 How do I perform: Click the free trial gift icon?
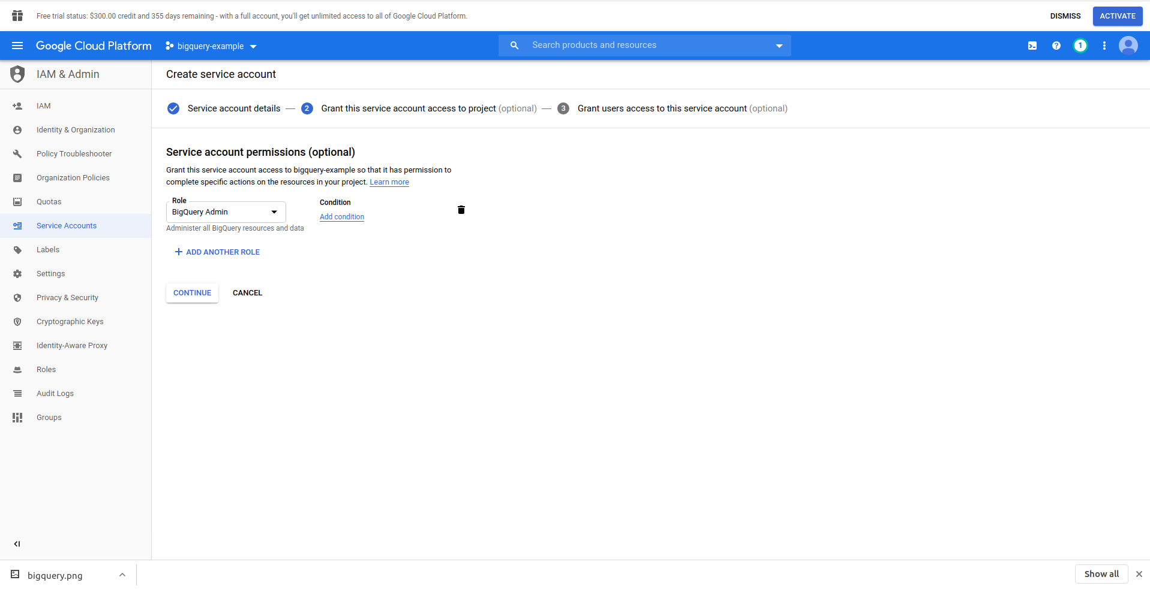tap(17, 16)
